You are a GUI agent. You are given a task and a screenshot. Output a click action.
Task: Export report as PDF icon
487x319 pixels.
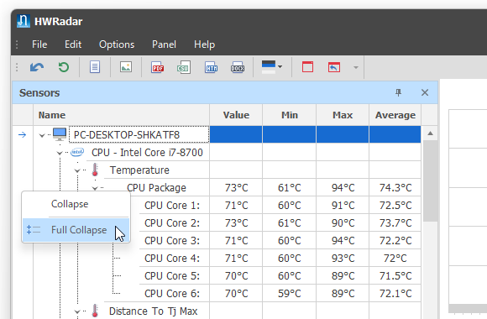pyautogui.click(x=158, y=67)
